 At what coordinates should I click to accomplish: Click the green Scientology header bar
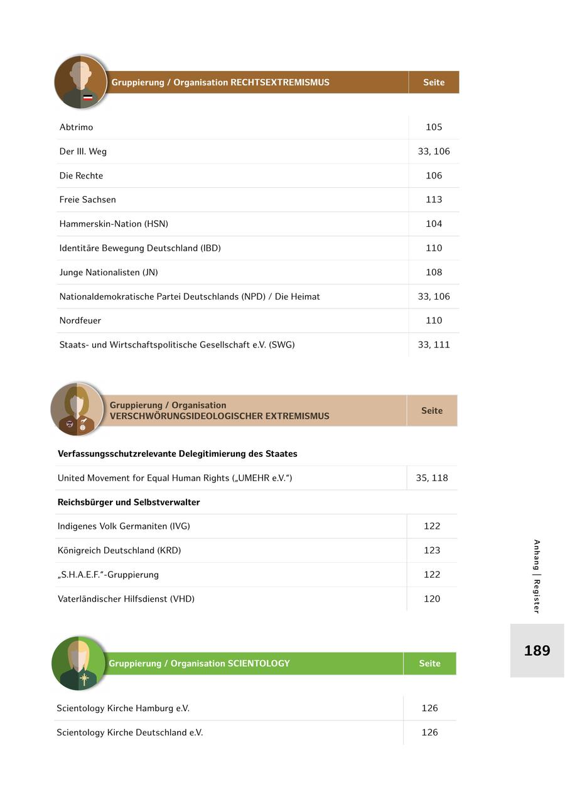point(251,663)
